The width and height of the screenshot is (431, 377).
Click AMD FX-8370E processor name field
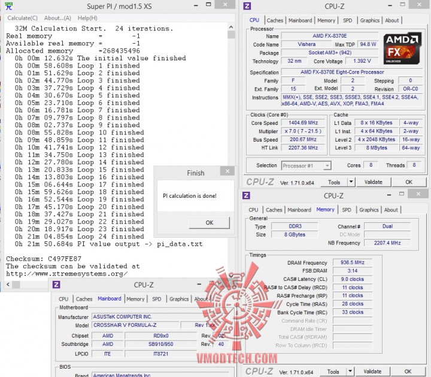[x=330, y=36]
